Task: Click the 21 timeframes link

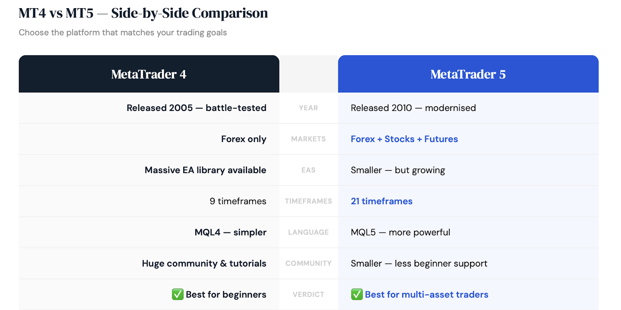Action: pos(382,201)
